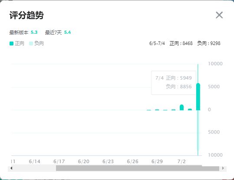
Task: Click the 6/29 date axis label
Action: point(157,161)
